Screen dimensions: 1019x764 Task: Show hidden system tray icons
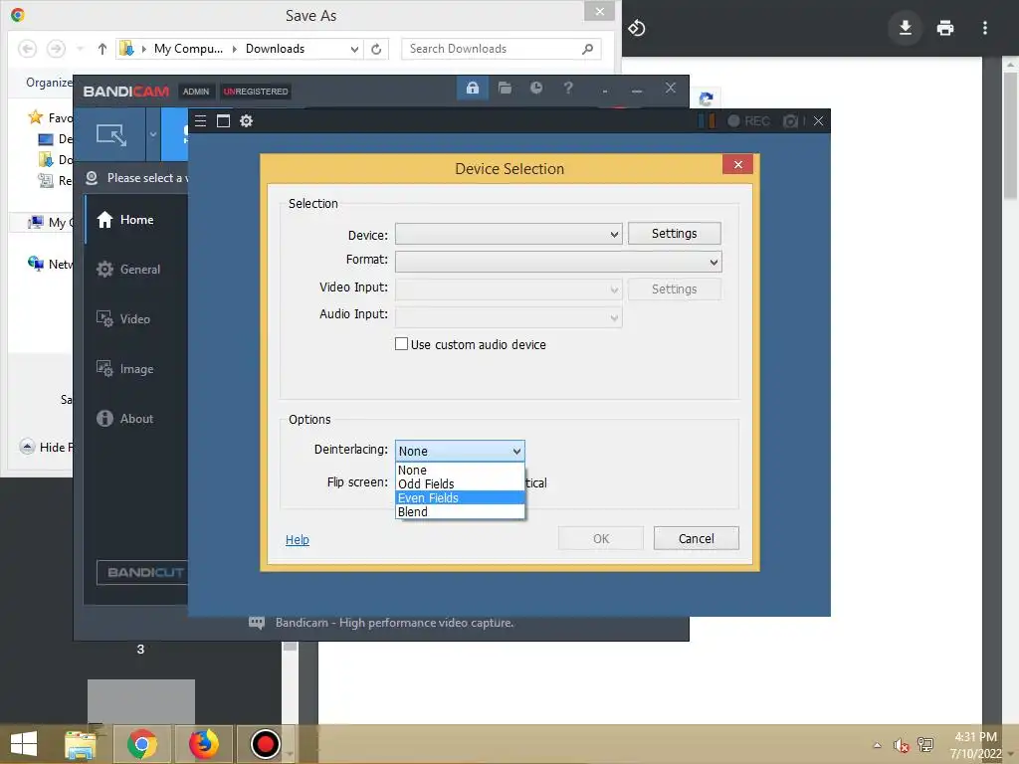click(878, 745)
